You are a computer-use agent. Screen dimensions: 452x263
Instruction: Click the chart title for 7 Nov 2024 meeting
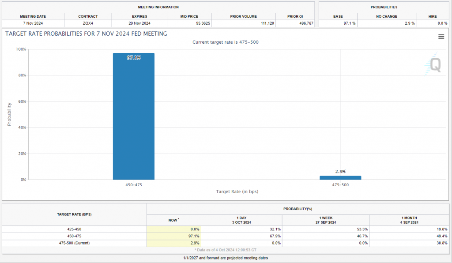[x=86, y=34]
